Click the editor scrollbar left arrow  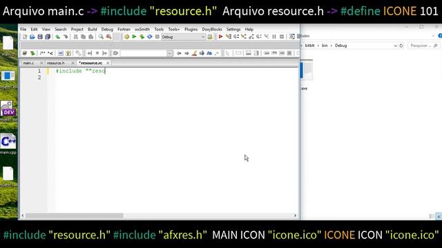(23, 216)
